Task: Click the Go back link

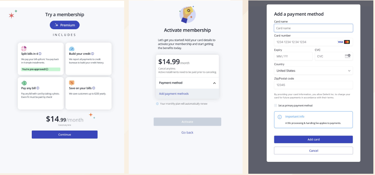Action: [187, 133]
